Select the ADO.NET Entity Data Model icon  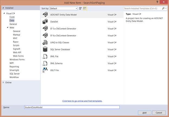click(45, 15)
